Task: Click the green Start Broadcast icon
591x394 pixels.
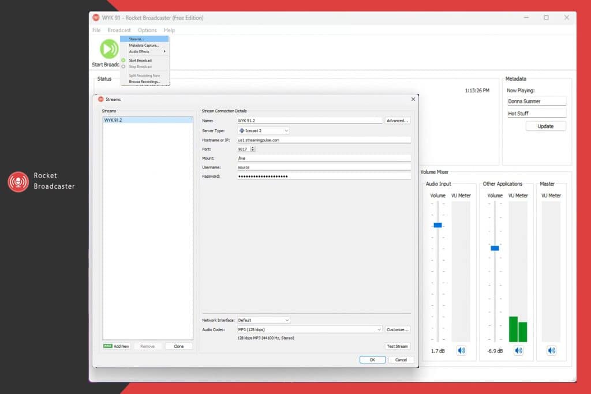Action: pos(109,50)
